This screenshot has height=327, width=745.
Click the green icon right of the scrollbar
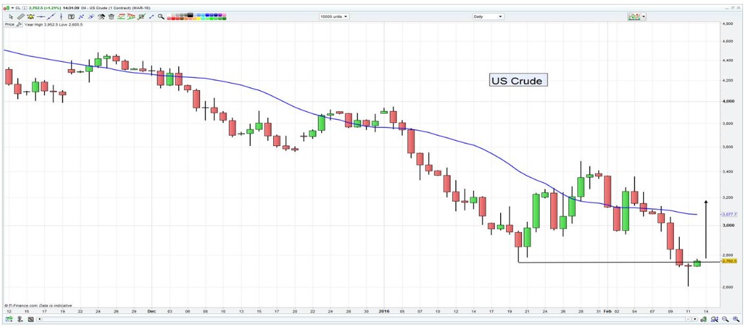coord(704,319)
